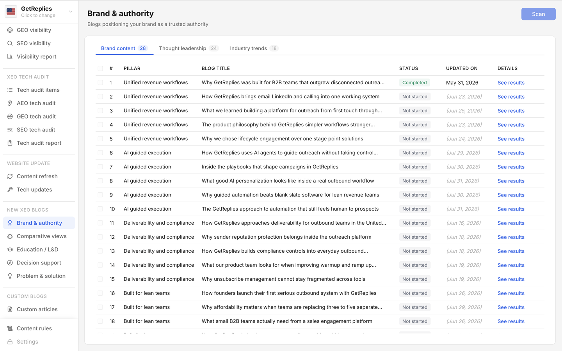Click date "(Jun 25, 2026)"
The width and height of the screenshot is (562, 351).
click(x=464, y=111)
